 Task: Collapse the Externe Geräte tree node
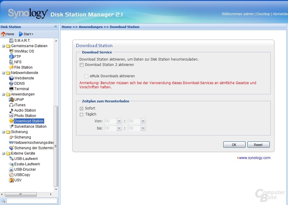pos(3,154)
